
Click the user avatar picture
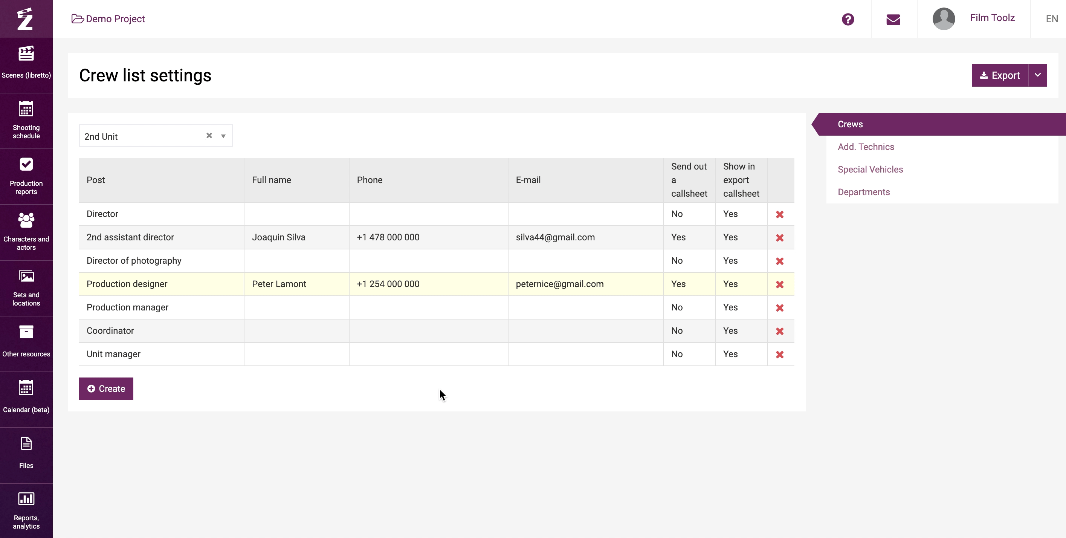click(x=944, y=18)
